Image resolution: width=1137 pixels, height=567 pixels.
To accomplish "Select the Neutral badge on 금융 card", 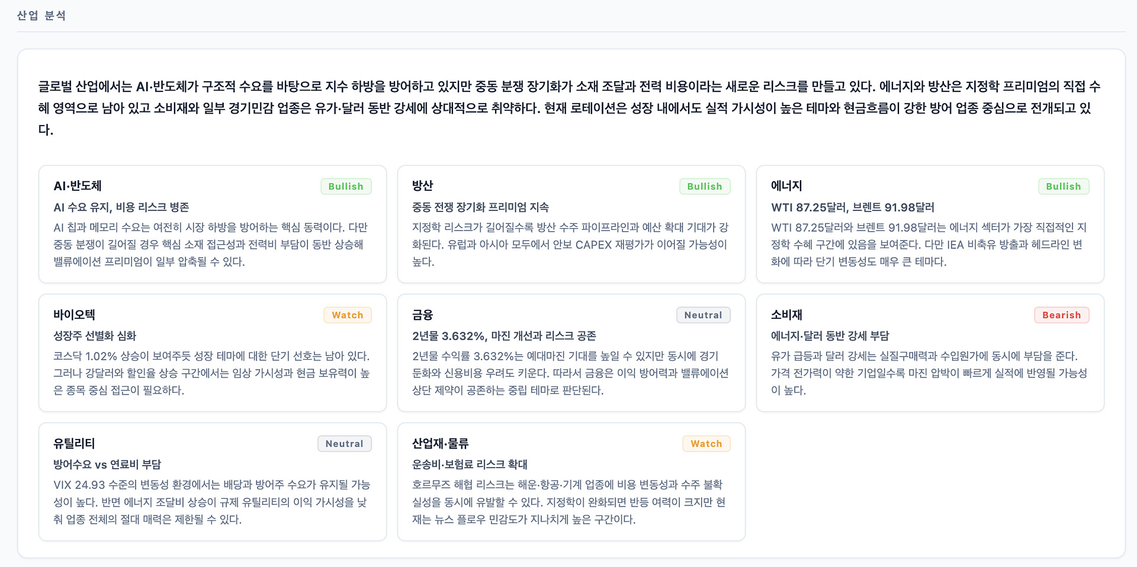I will coord(703,315).
